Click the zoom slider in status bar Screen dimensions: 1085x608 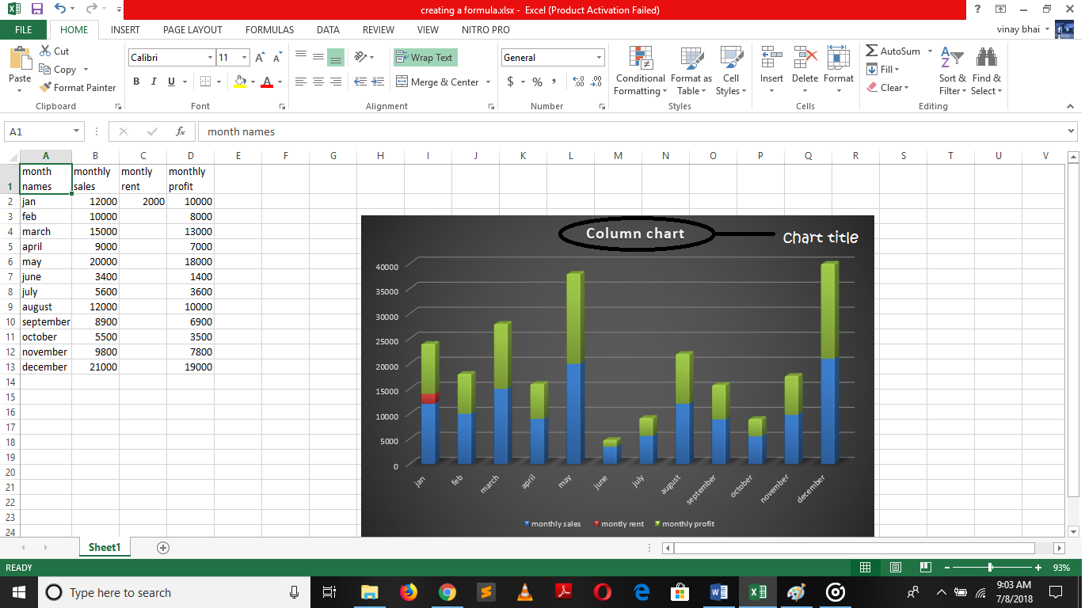990,568
